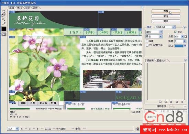Toggle the 优化 checkbox
Viewport: 189px width, 134px height.
coord(176,32)
